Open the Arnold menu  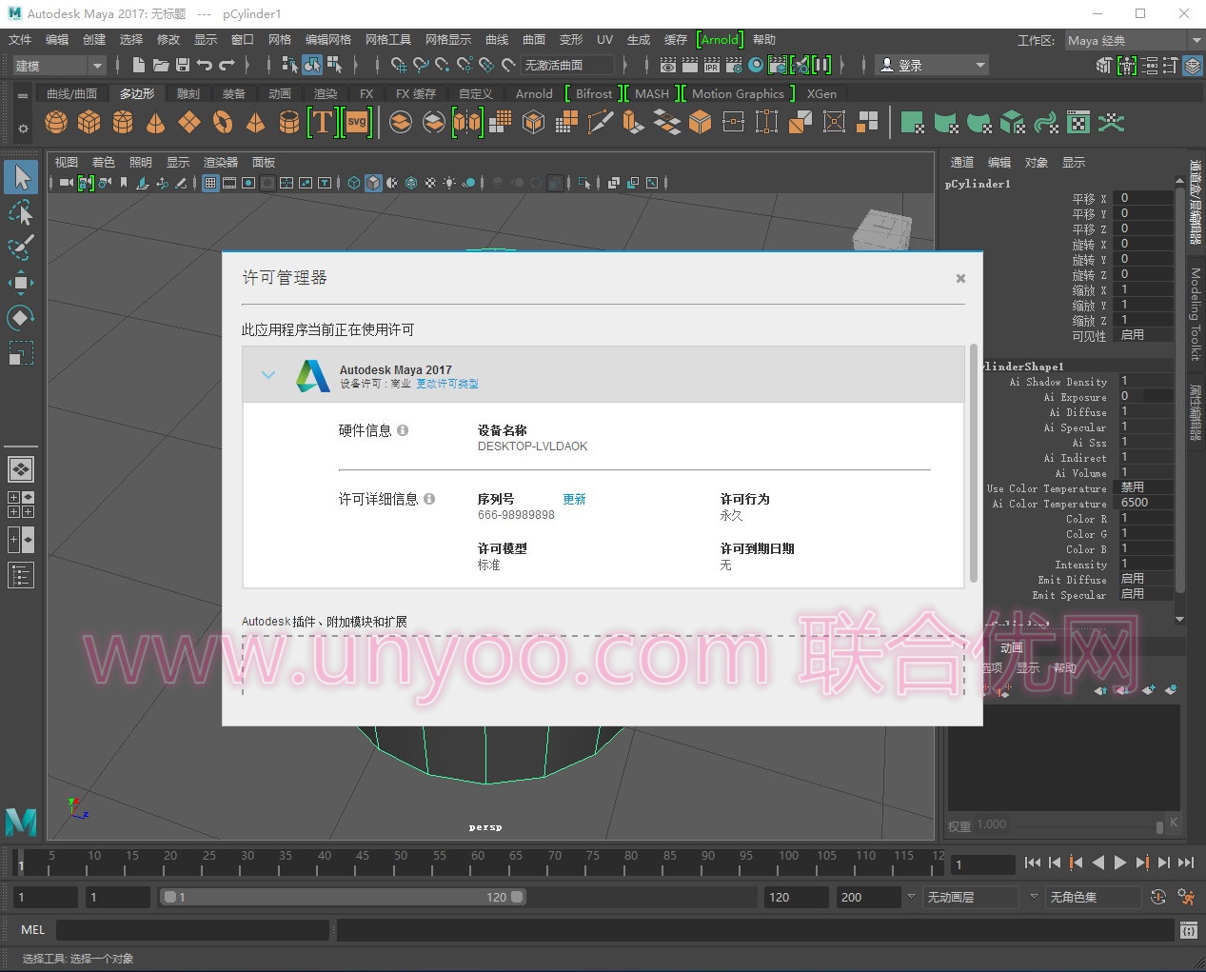pos(720,40)
